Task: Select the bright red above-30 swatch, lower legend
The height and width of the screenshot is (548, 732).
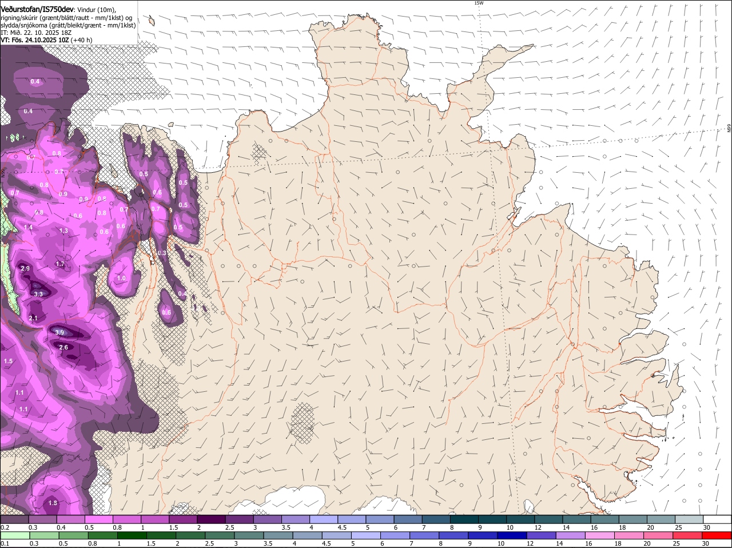Action: pos(717,535)
